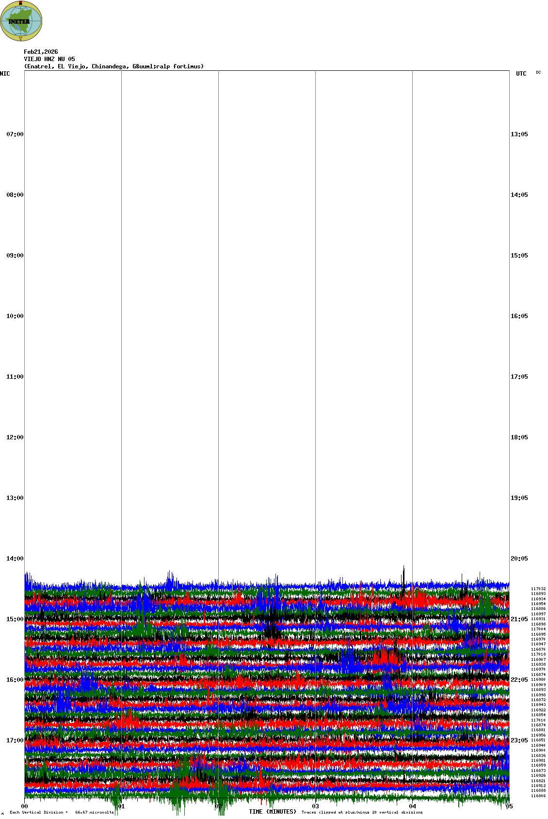Select the Feb21,2026 date text
Screen dimensions: 548x819
click(41, 52)
